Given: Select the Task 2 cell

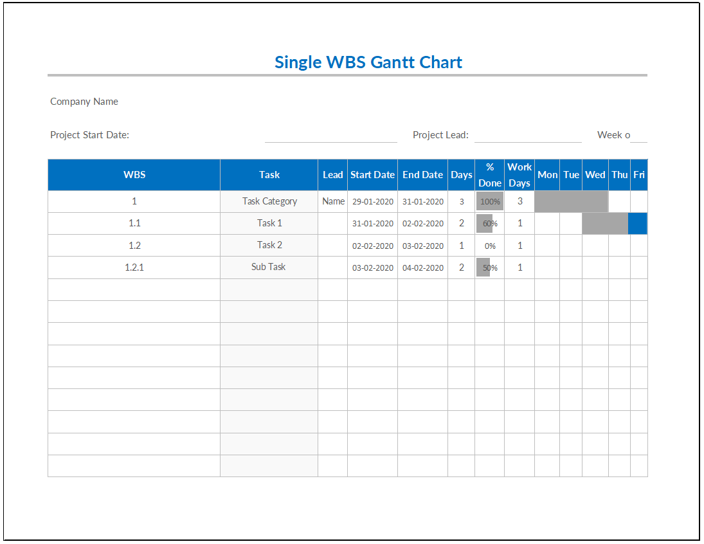Looking at the screenshot, I should (269, 245).
